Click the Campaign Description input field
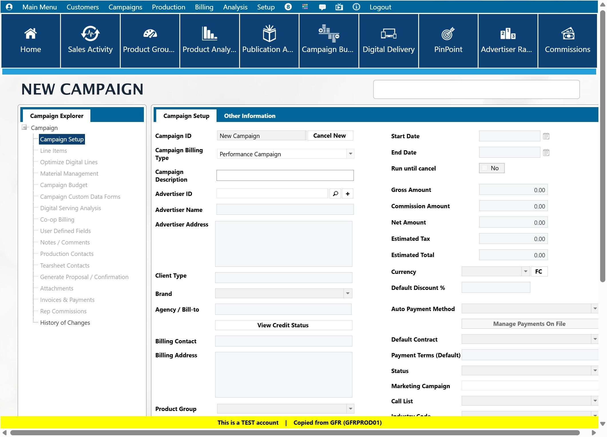The height and width of the screenshot is (437, 607). [285, 175]
